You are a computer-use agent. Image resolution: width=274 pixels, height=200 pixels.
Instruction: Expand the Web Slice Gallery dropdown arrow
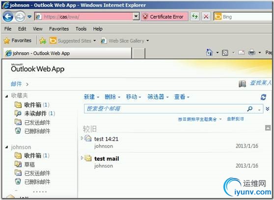pos(148,41)
